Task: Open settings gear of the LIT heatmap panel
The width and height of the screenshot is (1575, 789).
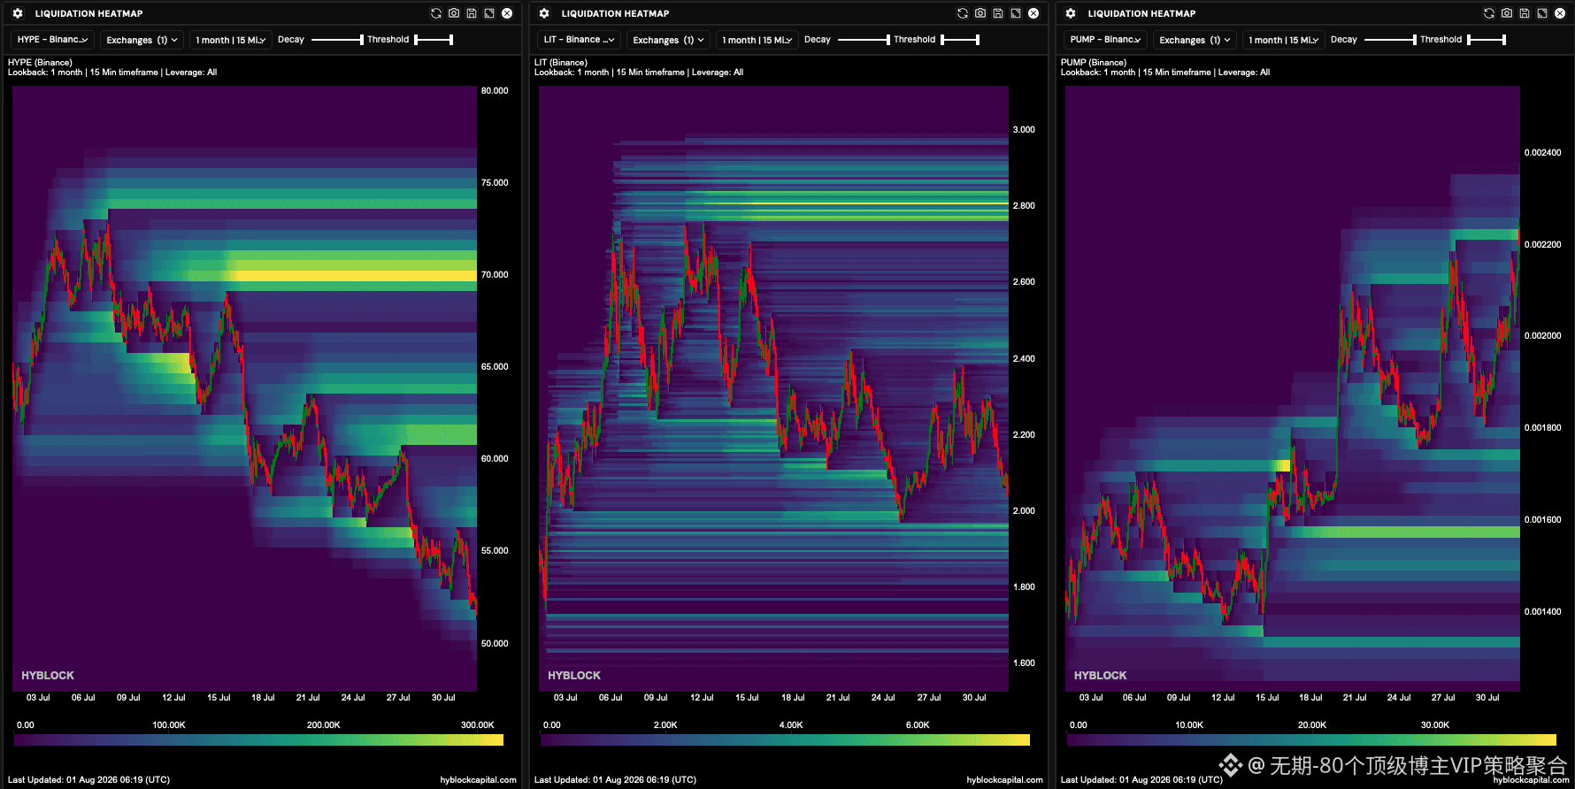Action: pyautogui.click(x=544, y=13)
